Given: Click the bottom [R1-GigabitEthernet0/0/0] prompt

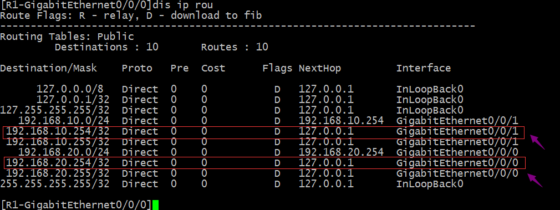Looking at the screenshot, I should (76, 205).
